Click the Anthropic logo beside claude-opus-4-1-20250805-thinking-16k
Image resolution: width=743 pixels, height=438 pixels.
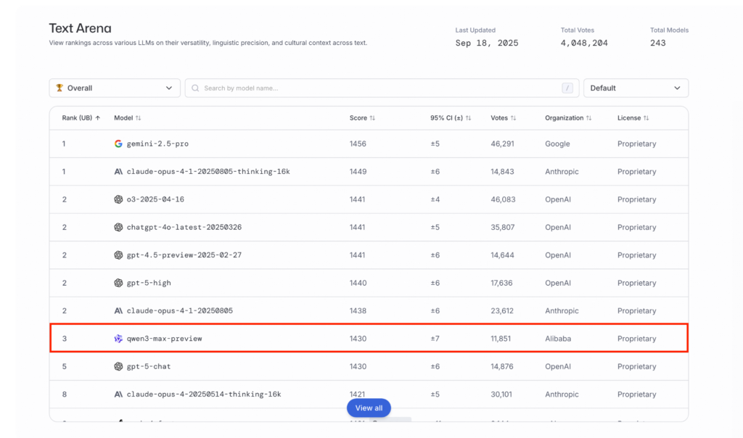click(x=118, y=172)
